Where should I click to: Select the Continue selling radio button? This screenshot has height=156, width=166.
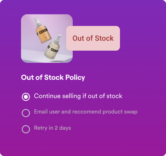click(26, 97)
